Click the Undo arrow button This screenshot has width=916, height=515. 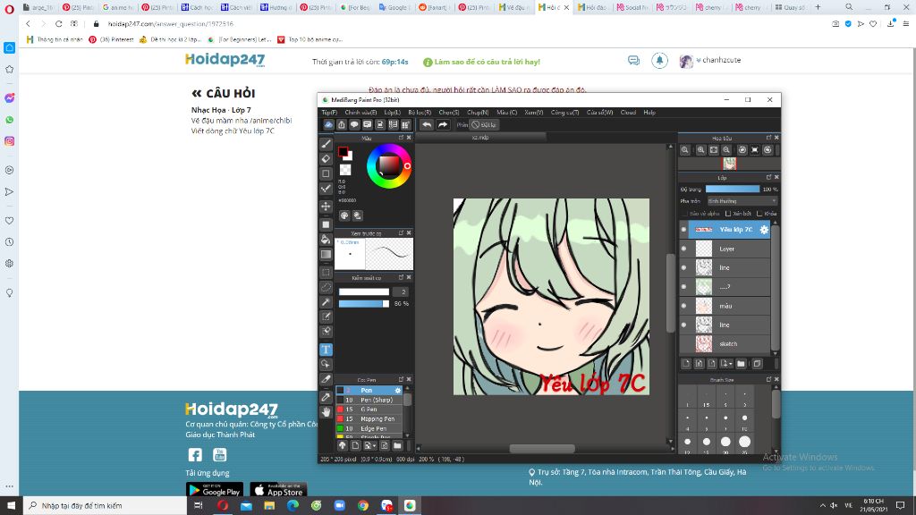coord(427,124)
